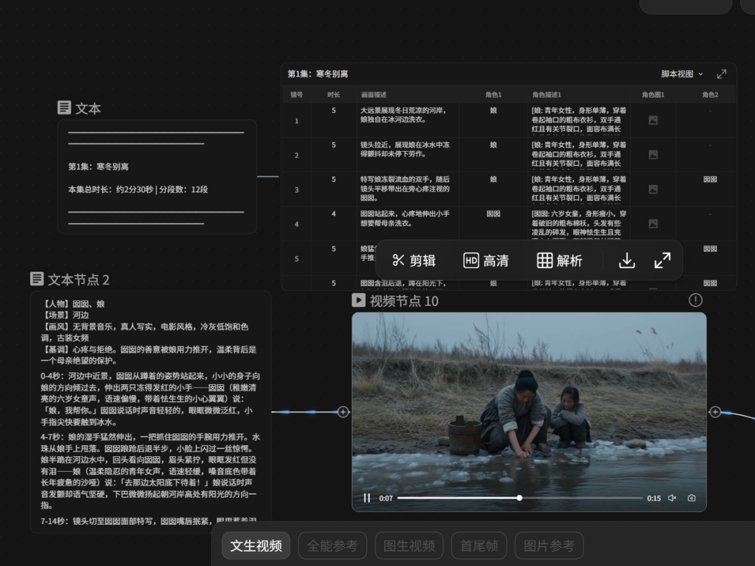Click the 0:15 total duration label
This screenshot has width=755, height=566.
[x=654, y=499]
